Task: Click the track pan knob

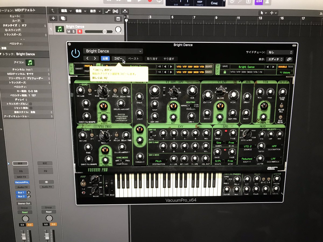Action: click(x=118, y=30)
